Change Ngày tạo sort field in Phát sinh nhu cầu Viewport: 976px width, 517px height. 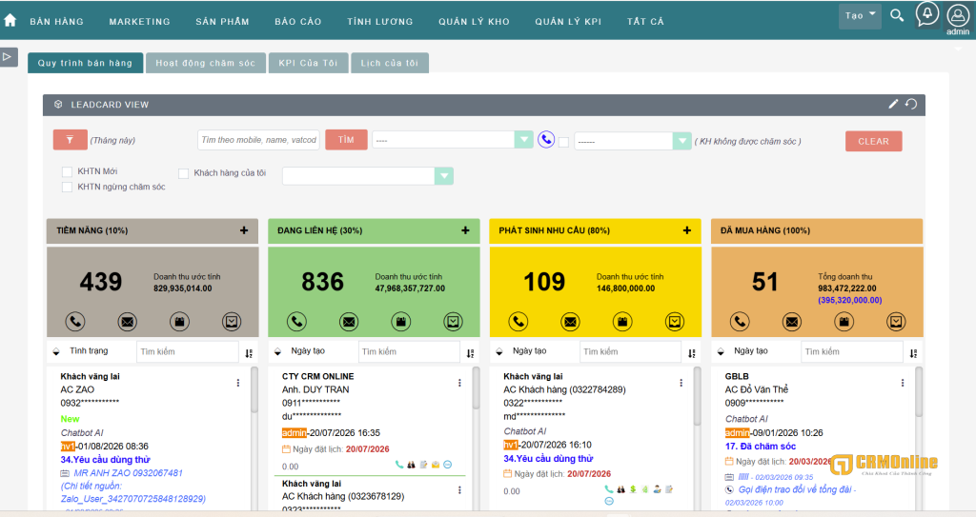point(529,351)
